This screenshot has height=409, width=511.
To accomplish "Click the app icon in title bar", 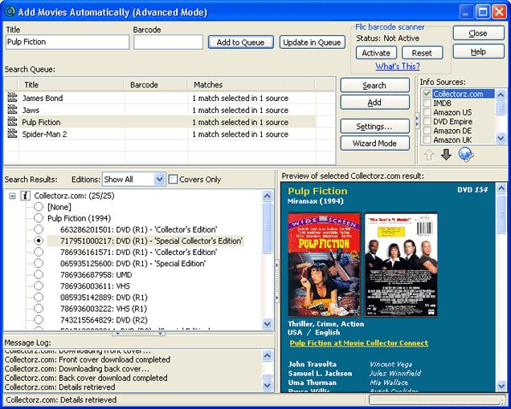I will (x=10, y=12).
